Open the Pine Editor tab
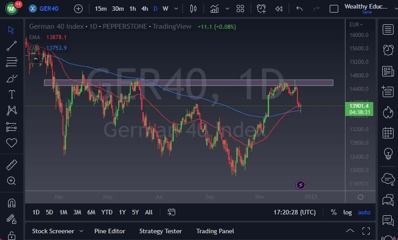 click(110, 231)
